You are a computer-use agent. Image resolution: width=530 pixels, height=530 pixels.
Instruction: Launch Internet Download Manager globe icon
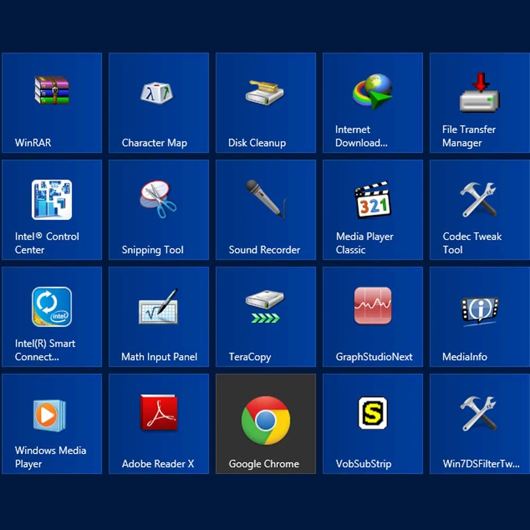click(373, 92)
